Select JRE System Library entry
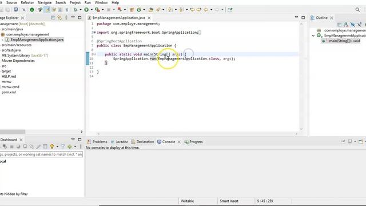366x206 pixels. [25, 56]
